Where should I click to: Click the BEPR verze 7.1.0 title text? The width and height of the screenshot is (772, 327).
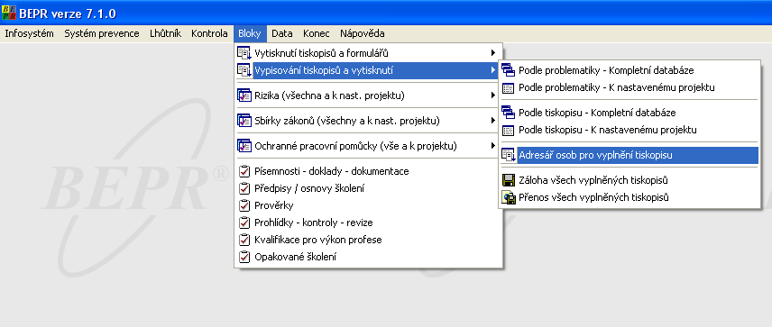click(x=68, y=14)
